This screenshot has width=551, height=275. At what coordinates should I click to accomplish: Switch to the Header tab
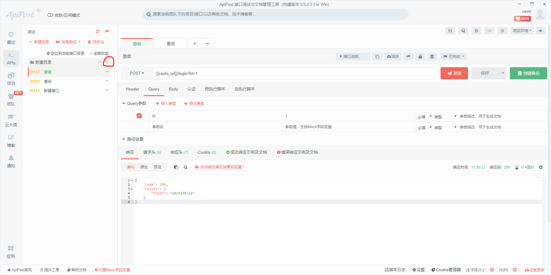pos(132,89)
